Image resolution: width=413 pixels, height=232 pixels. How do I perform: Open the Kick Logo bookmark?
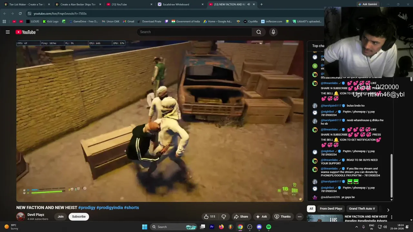tap(51, 22)
